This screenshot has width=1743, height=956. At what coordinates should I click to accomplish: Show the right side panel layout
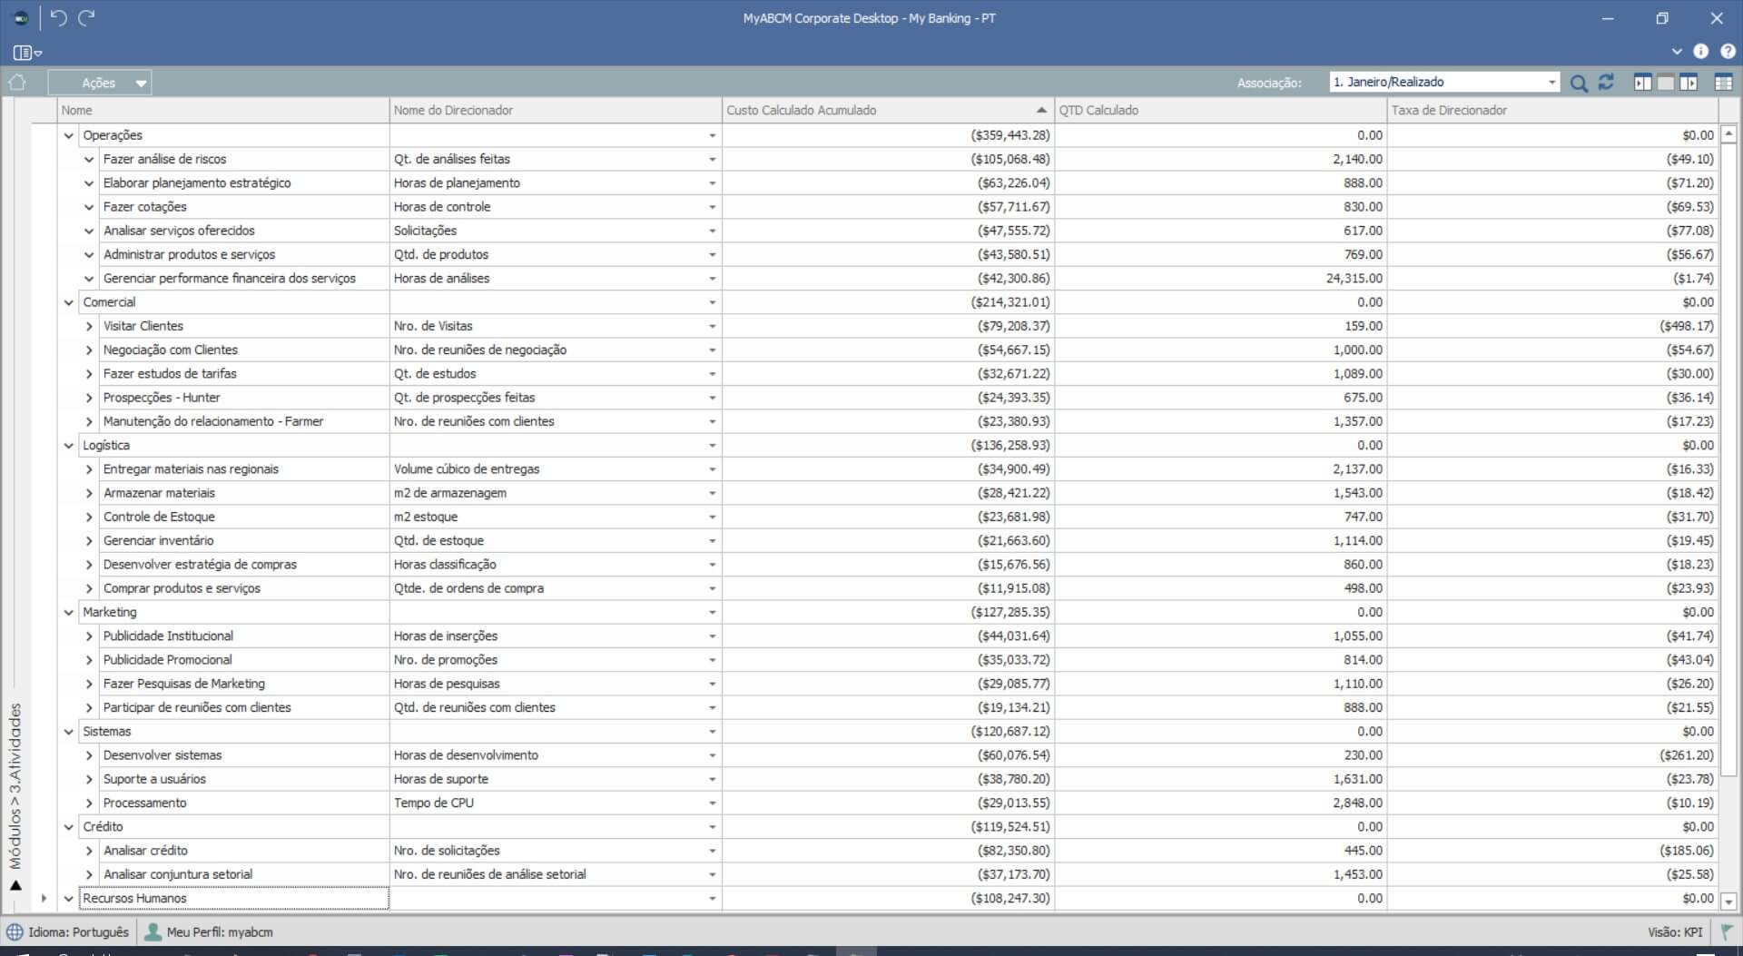tap(1689, 83)
